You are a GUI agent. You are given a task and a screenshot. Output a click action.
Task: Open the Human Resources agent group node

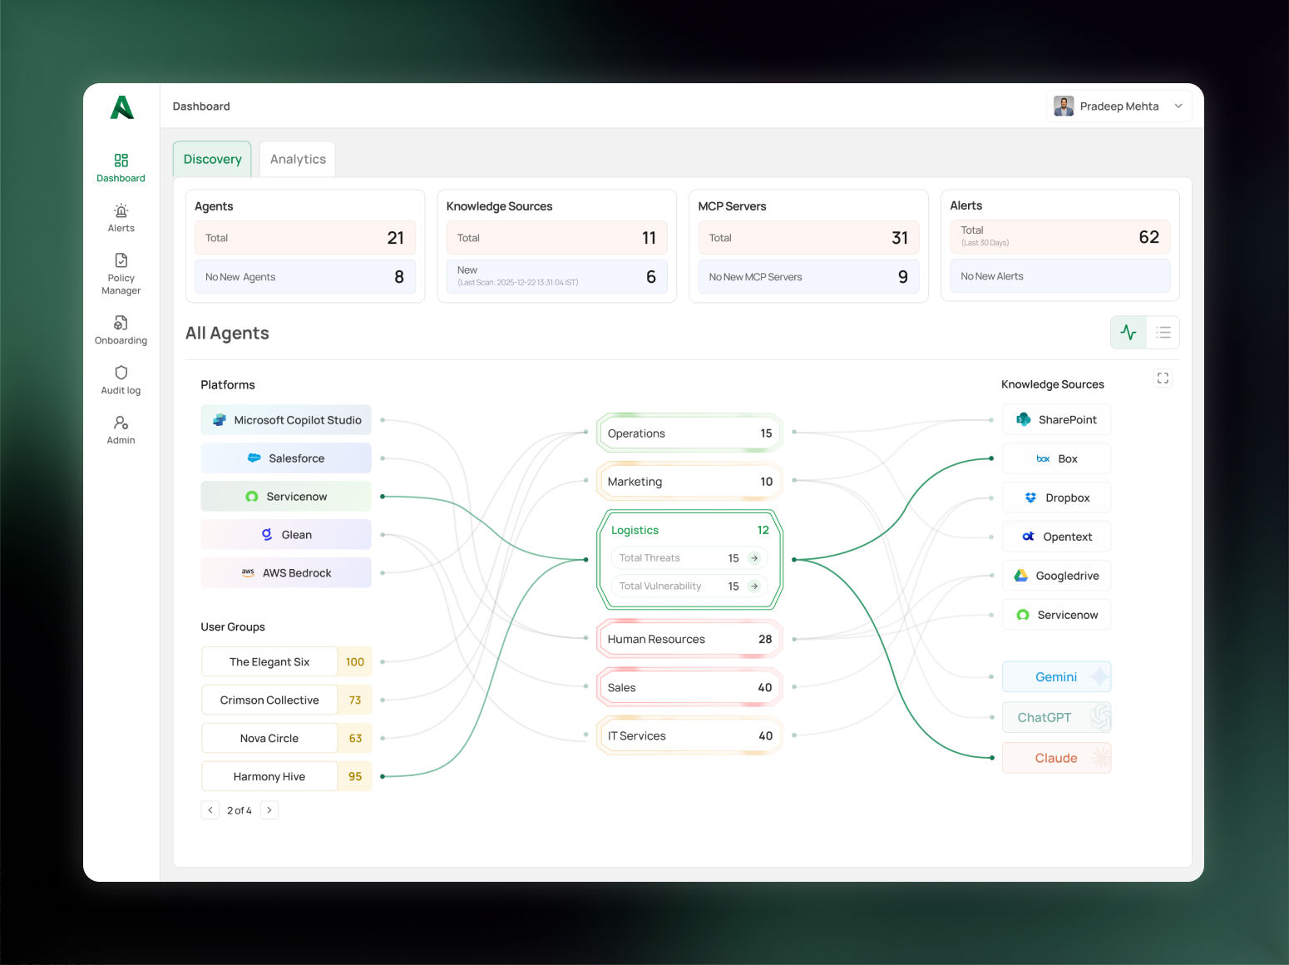tap(690, 639)
